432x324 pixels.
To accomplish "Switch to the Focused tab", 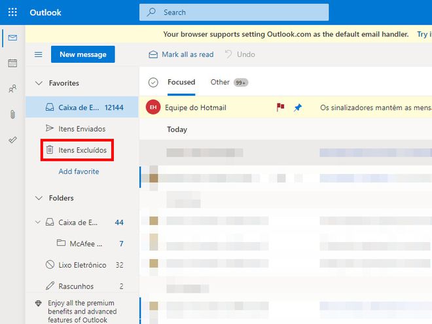I will 181,82.
